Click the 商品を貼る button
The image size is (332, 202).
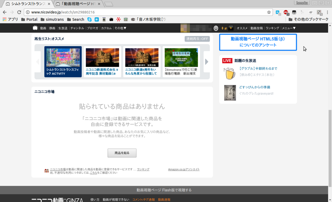(122, 153)
